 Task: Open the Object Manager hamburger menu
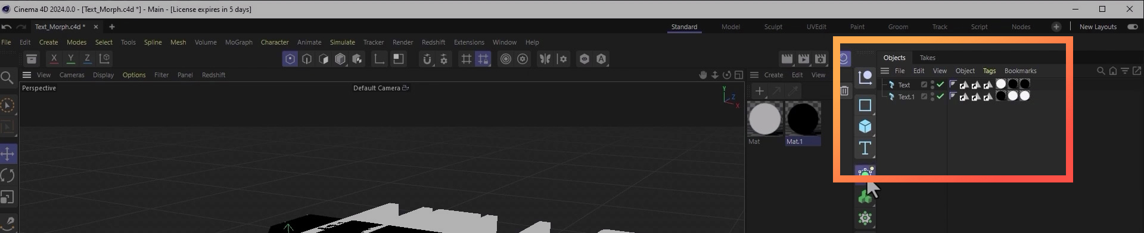coord(885,71)
